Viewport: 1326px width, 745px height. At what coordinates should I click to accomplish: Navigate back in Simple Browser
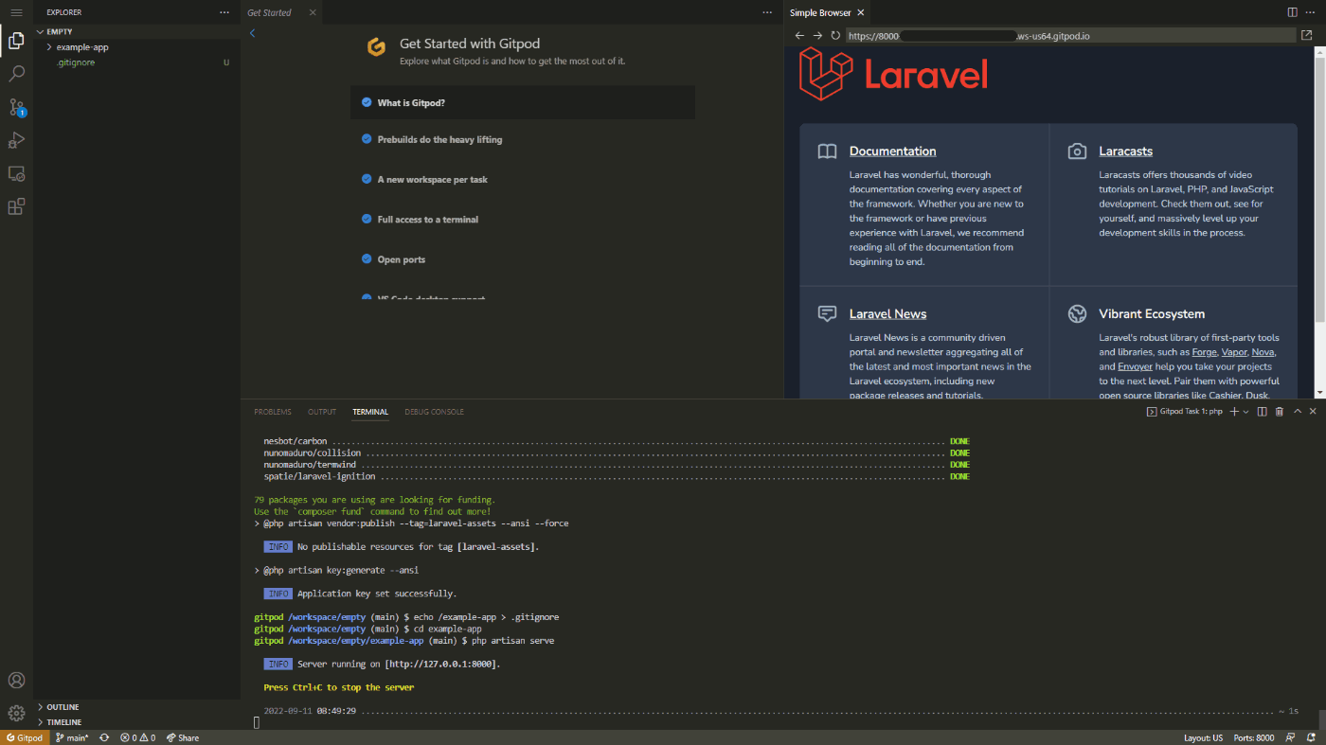(800, 35)
